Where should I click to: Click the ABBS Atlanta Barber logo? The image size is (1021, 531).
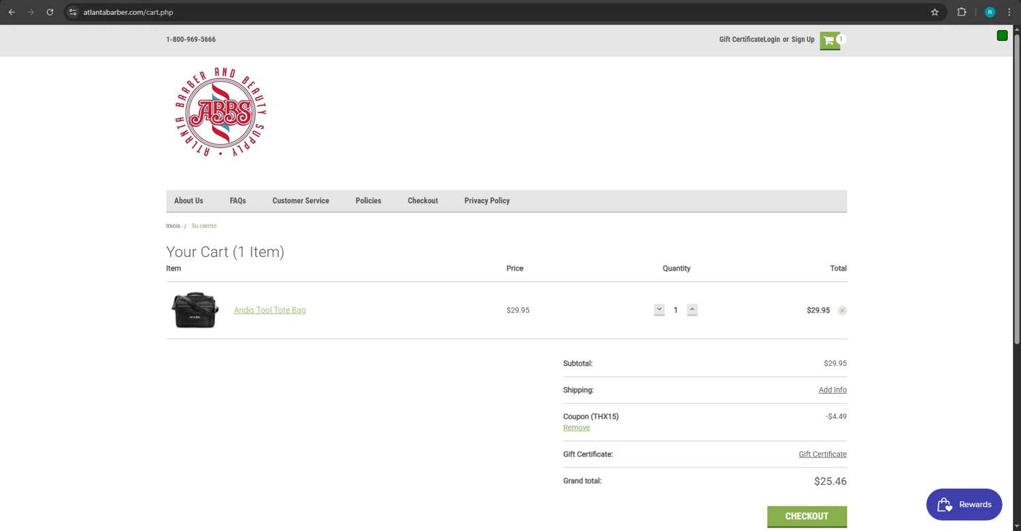point(221,112)
